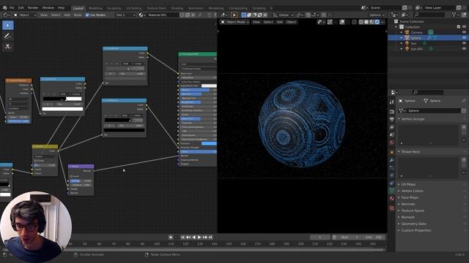Toggle the Use Nodes checkbox

(87, 15)
